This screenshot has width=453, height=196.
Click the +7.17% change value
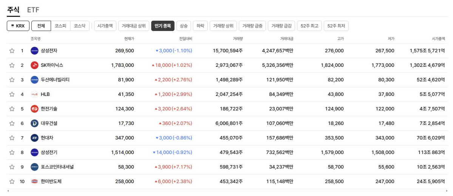click(x=182, y=167)
